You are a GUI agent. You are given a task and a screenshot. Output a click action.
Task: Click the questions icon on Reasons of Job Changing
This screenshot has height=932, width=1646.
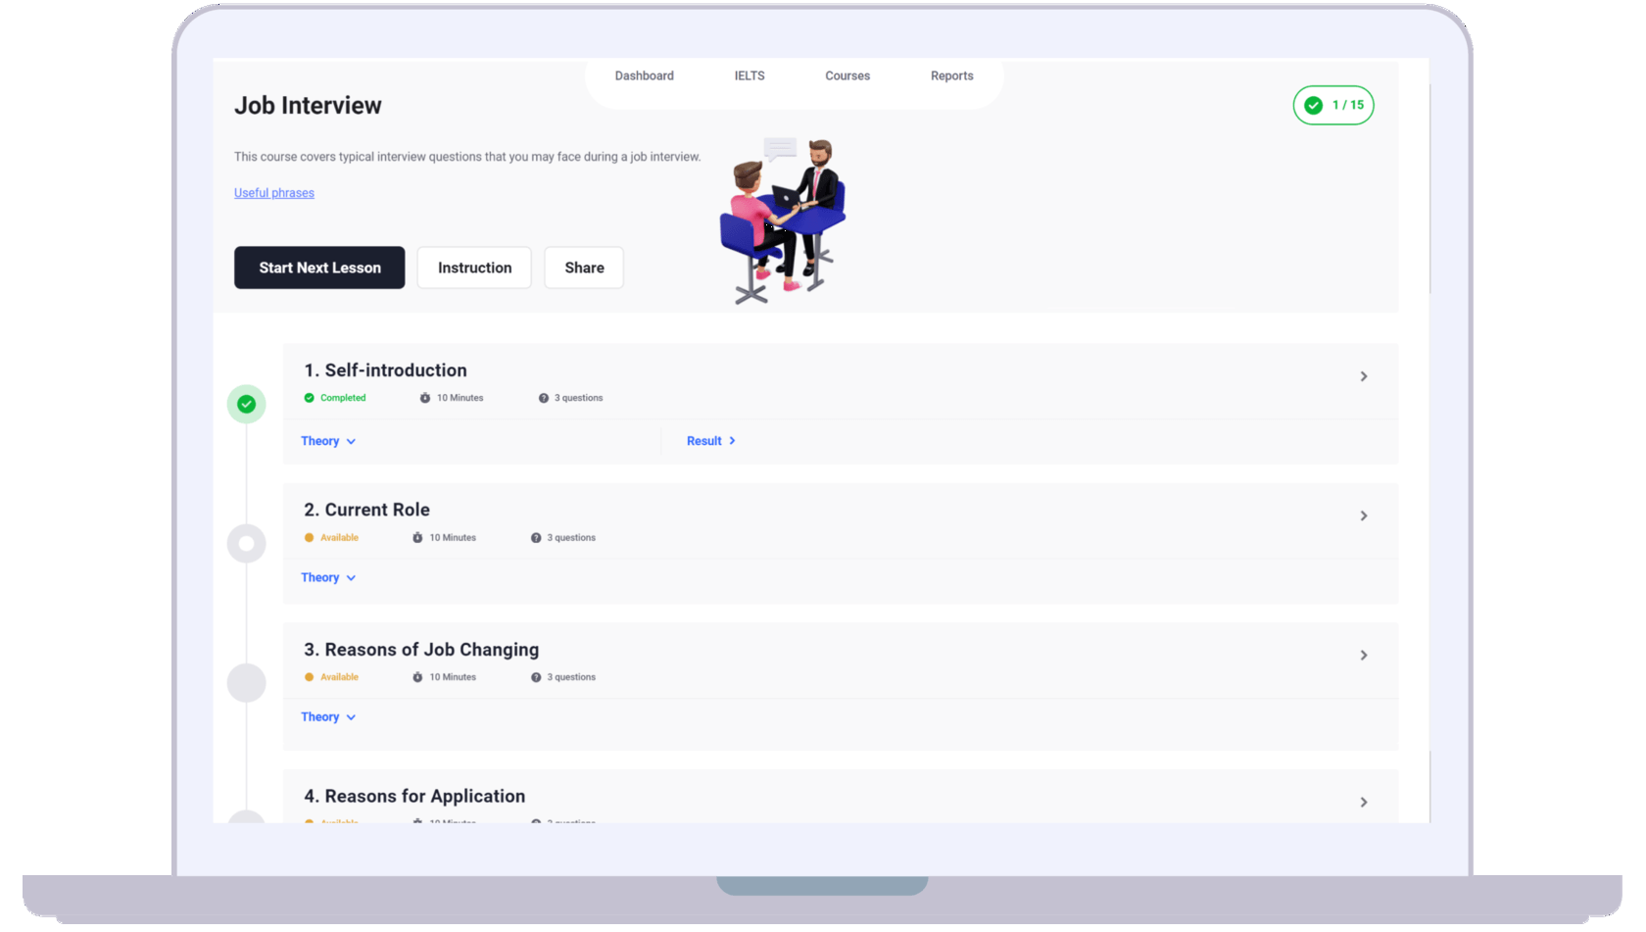[x=535, y=676]
